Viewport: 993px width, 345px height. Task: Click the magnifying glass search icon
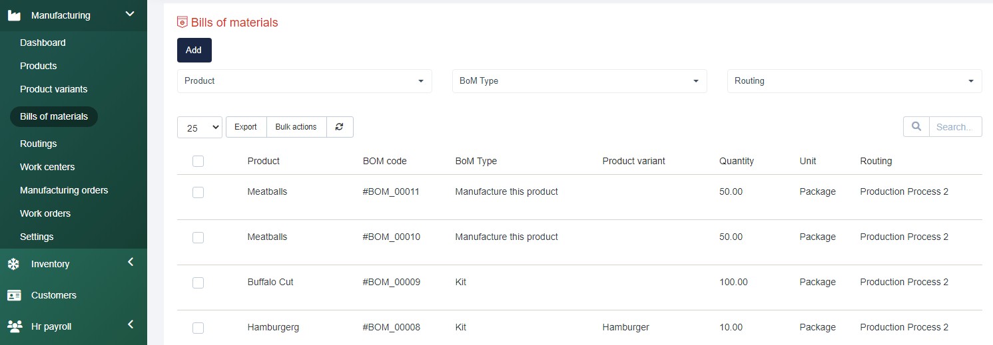[x=916, y=127]
